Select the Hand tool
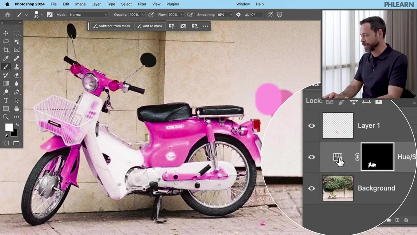This screenshot has height=235, width=417. click(x=16, y=109)
